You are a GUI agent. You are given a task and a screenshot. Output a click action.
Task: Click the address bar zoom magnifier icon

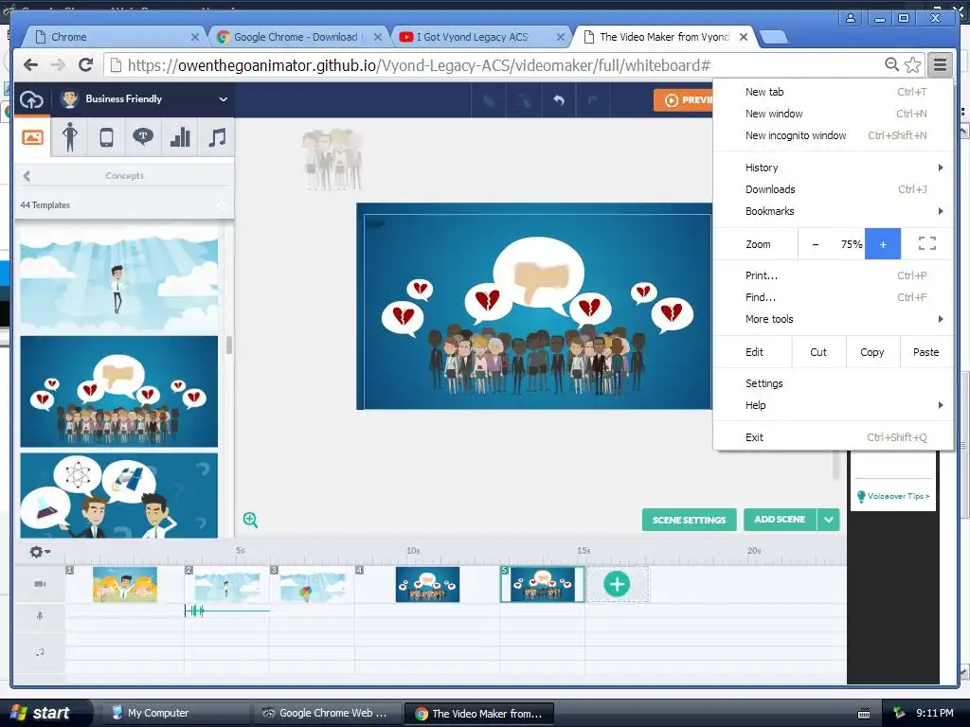(x=891, y=64)
